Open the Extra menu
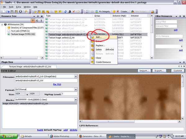Image resolution: width=186 pixels, height=139 pixels. pyautogui.click(x=19, y=7)
